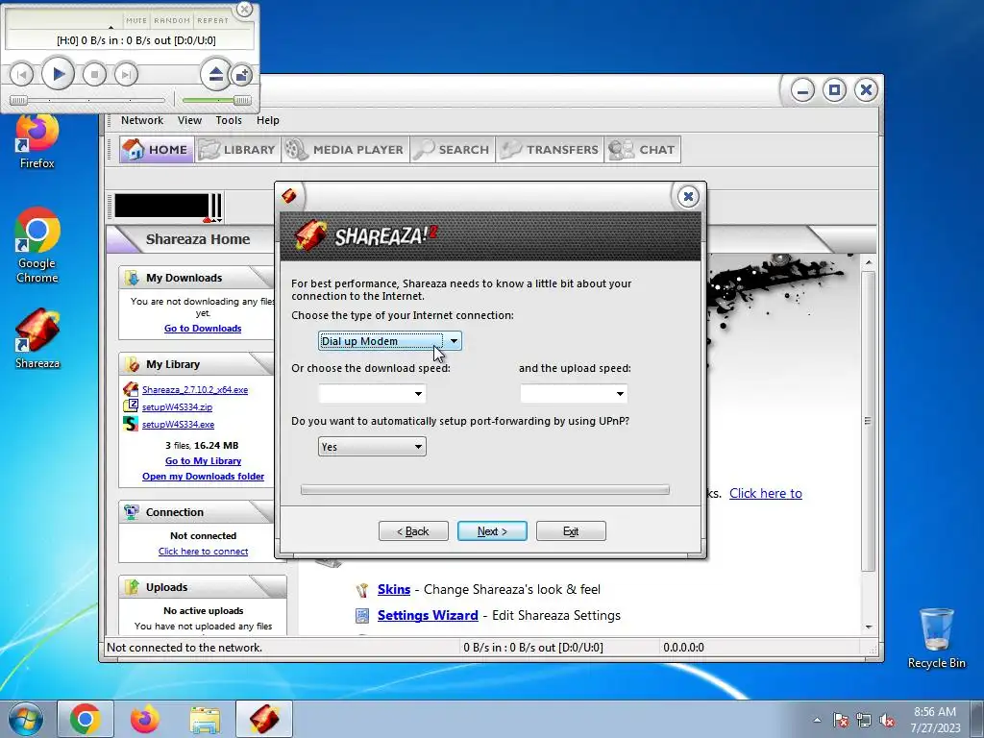Click the Settings Wizard icon next to the link

point(362,616)
